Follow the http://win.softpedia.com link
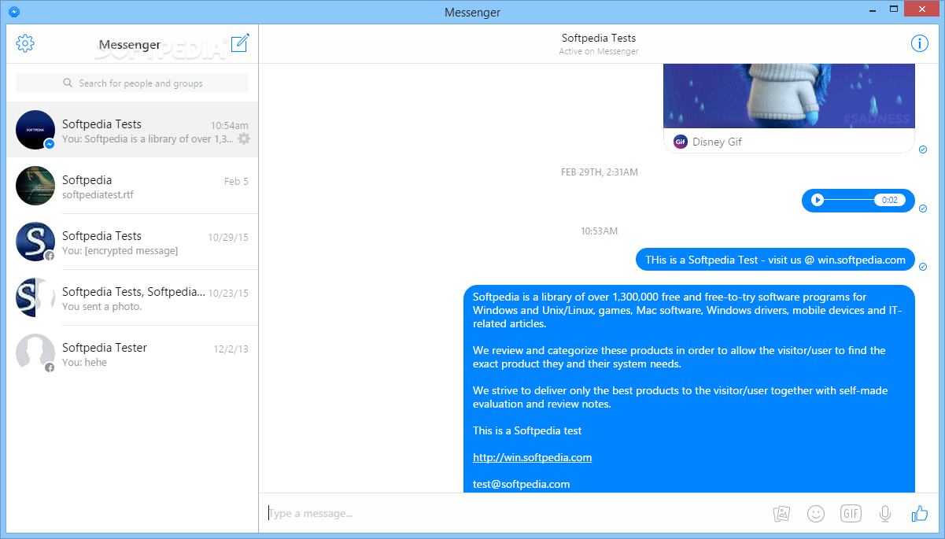 coord(532,457)
